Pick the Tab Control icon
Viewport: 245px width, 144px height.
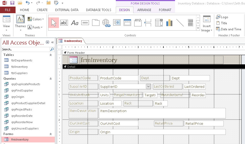(96, 23)
